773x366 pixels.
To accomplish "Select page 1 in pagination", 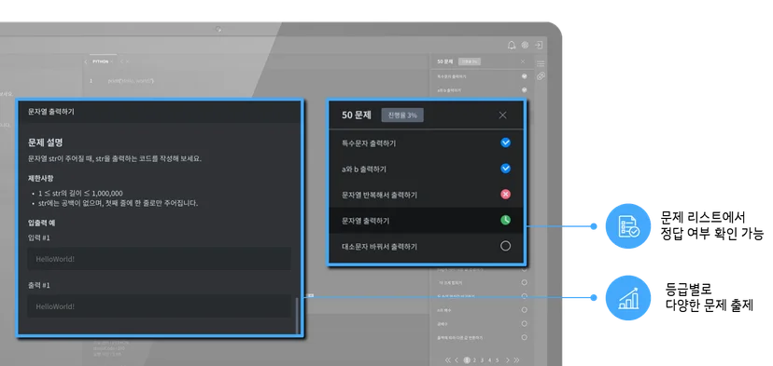I will click(x=467, y=360).
